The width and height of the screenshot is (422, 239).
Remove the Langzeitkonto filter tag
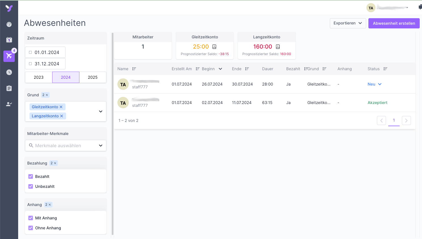(62, 116)
